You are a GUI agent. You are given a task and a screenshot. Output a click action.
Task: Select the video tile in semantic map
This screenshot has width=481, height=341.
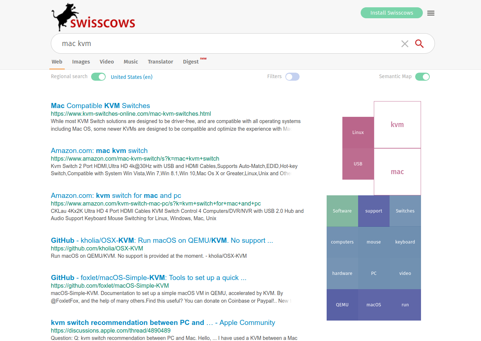pyautogui.click(x=405, y=273)
